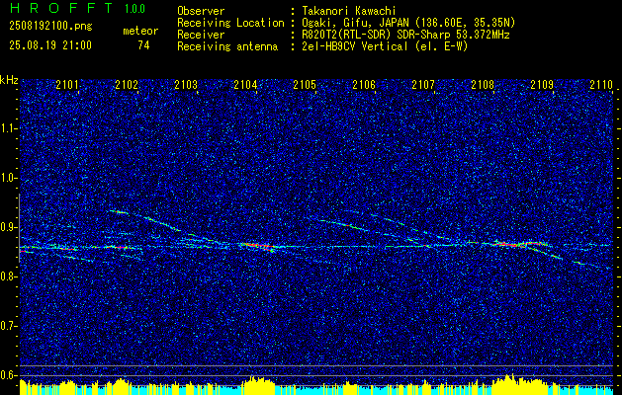
Task: Click the 2109 time marker
Action: (x=542, y=85)
